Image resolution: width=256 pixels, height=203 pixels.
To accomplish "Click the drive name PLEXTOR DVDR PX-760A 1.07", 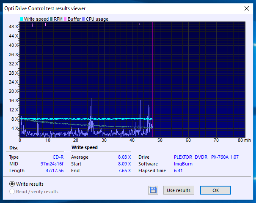I will (x=206, y=157).
